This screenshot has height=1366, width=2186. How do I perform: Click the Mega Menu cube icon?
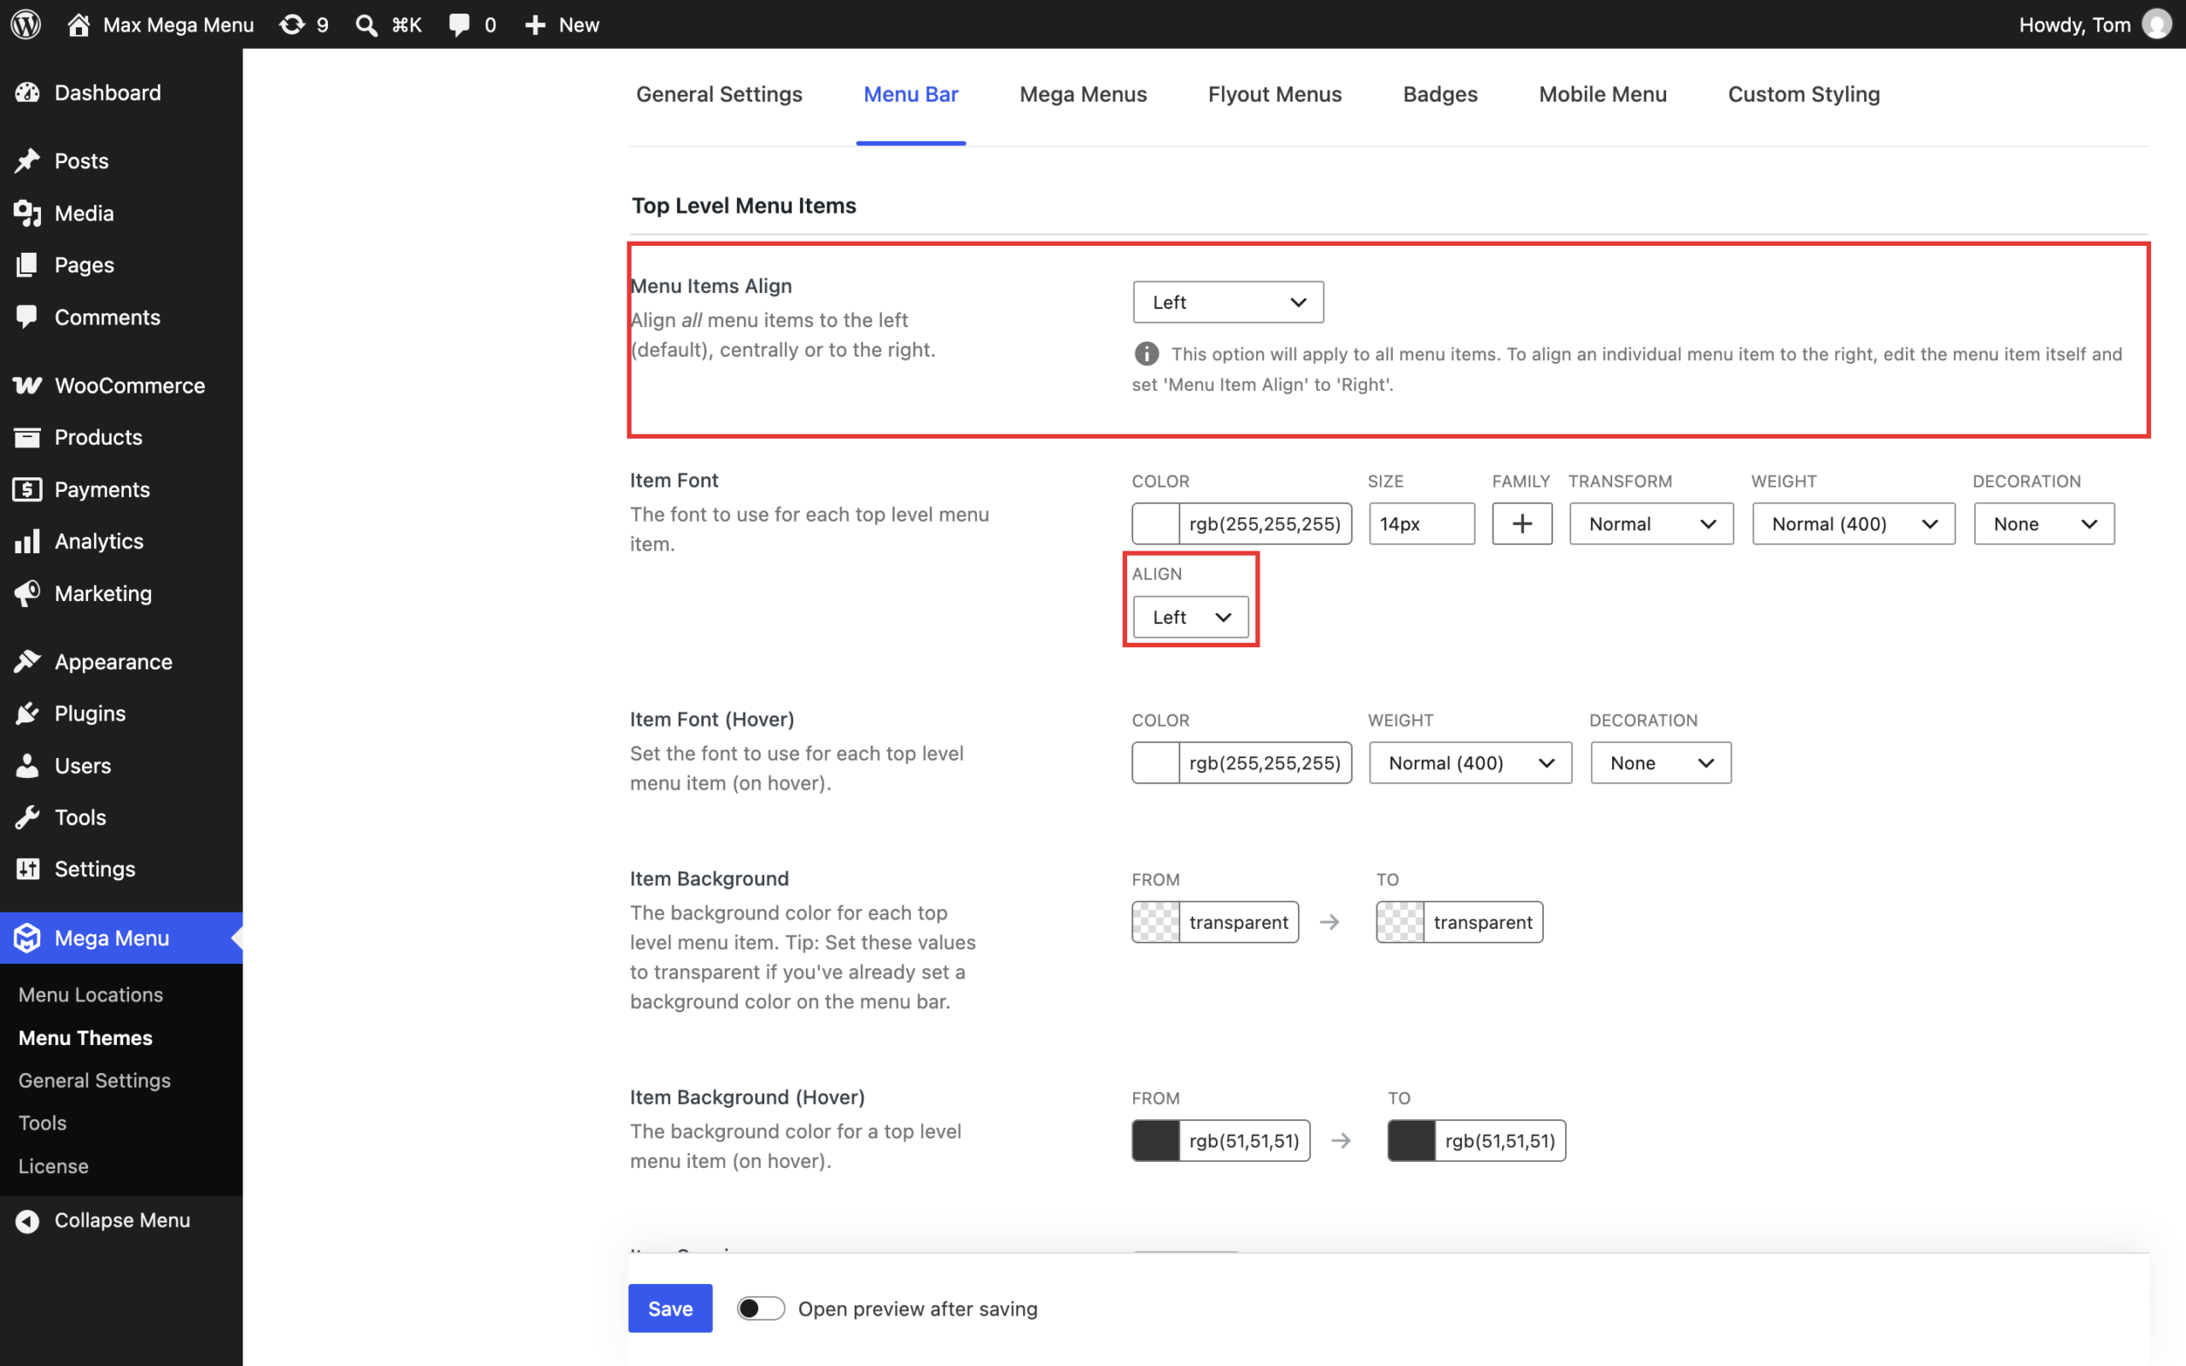pyautogui.click(x=27, y=937)
